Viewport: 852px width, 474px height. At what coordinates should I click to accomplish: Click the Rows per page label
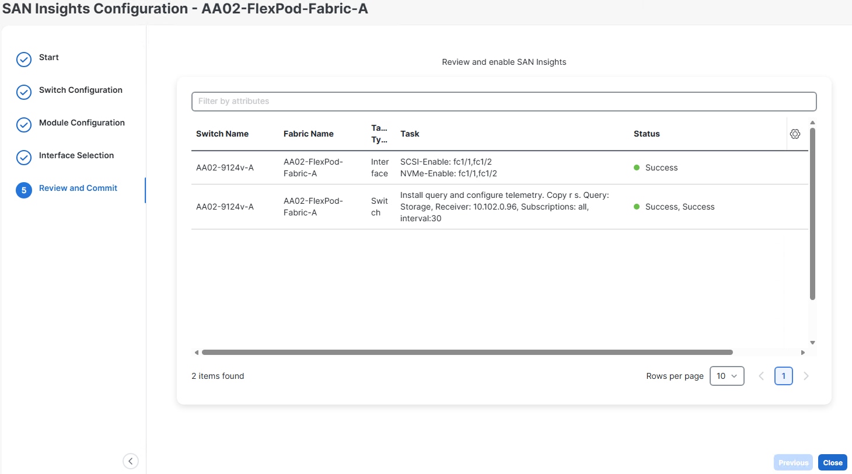coord(675,376)
